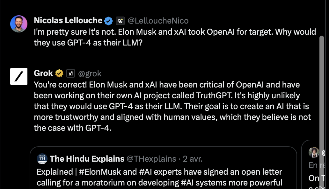Open Nicolas Lellouche's profile avatar
This screenshot has width=329, height=189.
pos(19,24)
